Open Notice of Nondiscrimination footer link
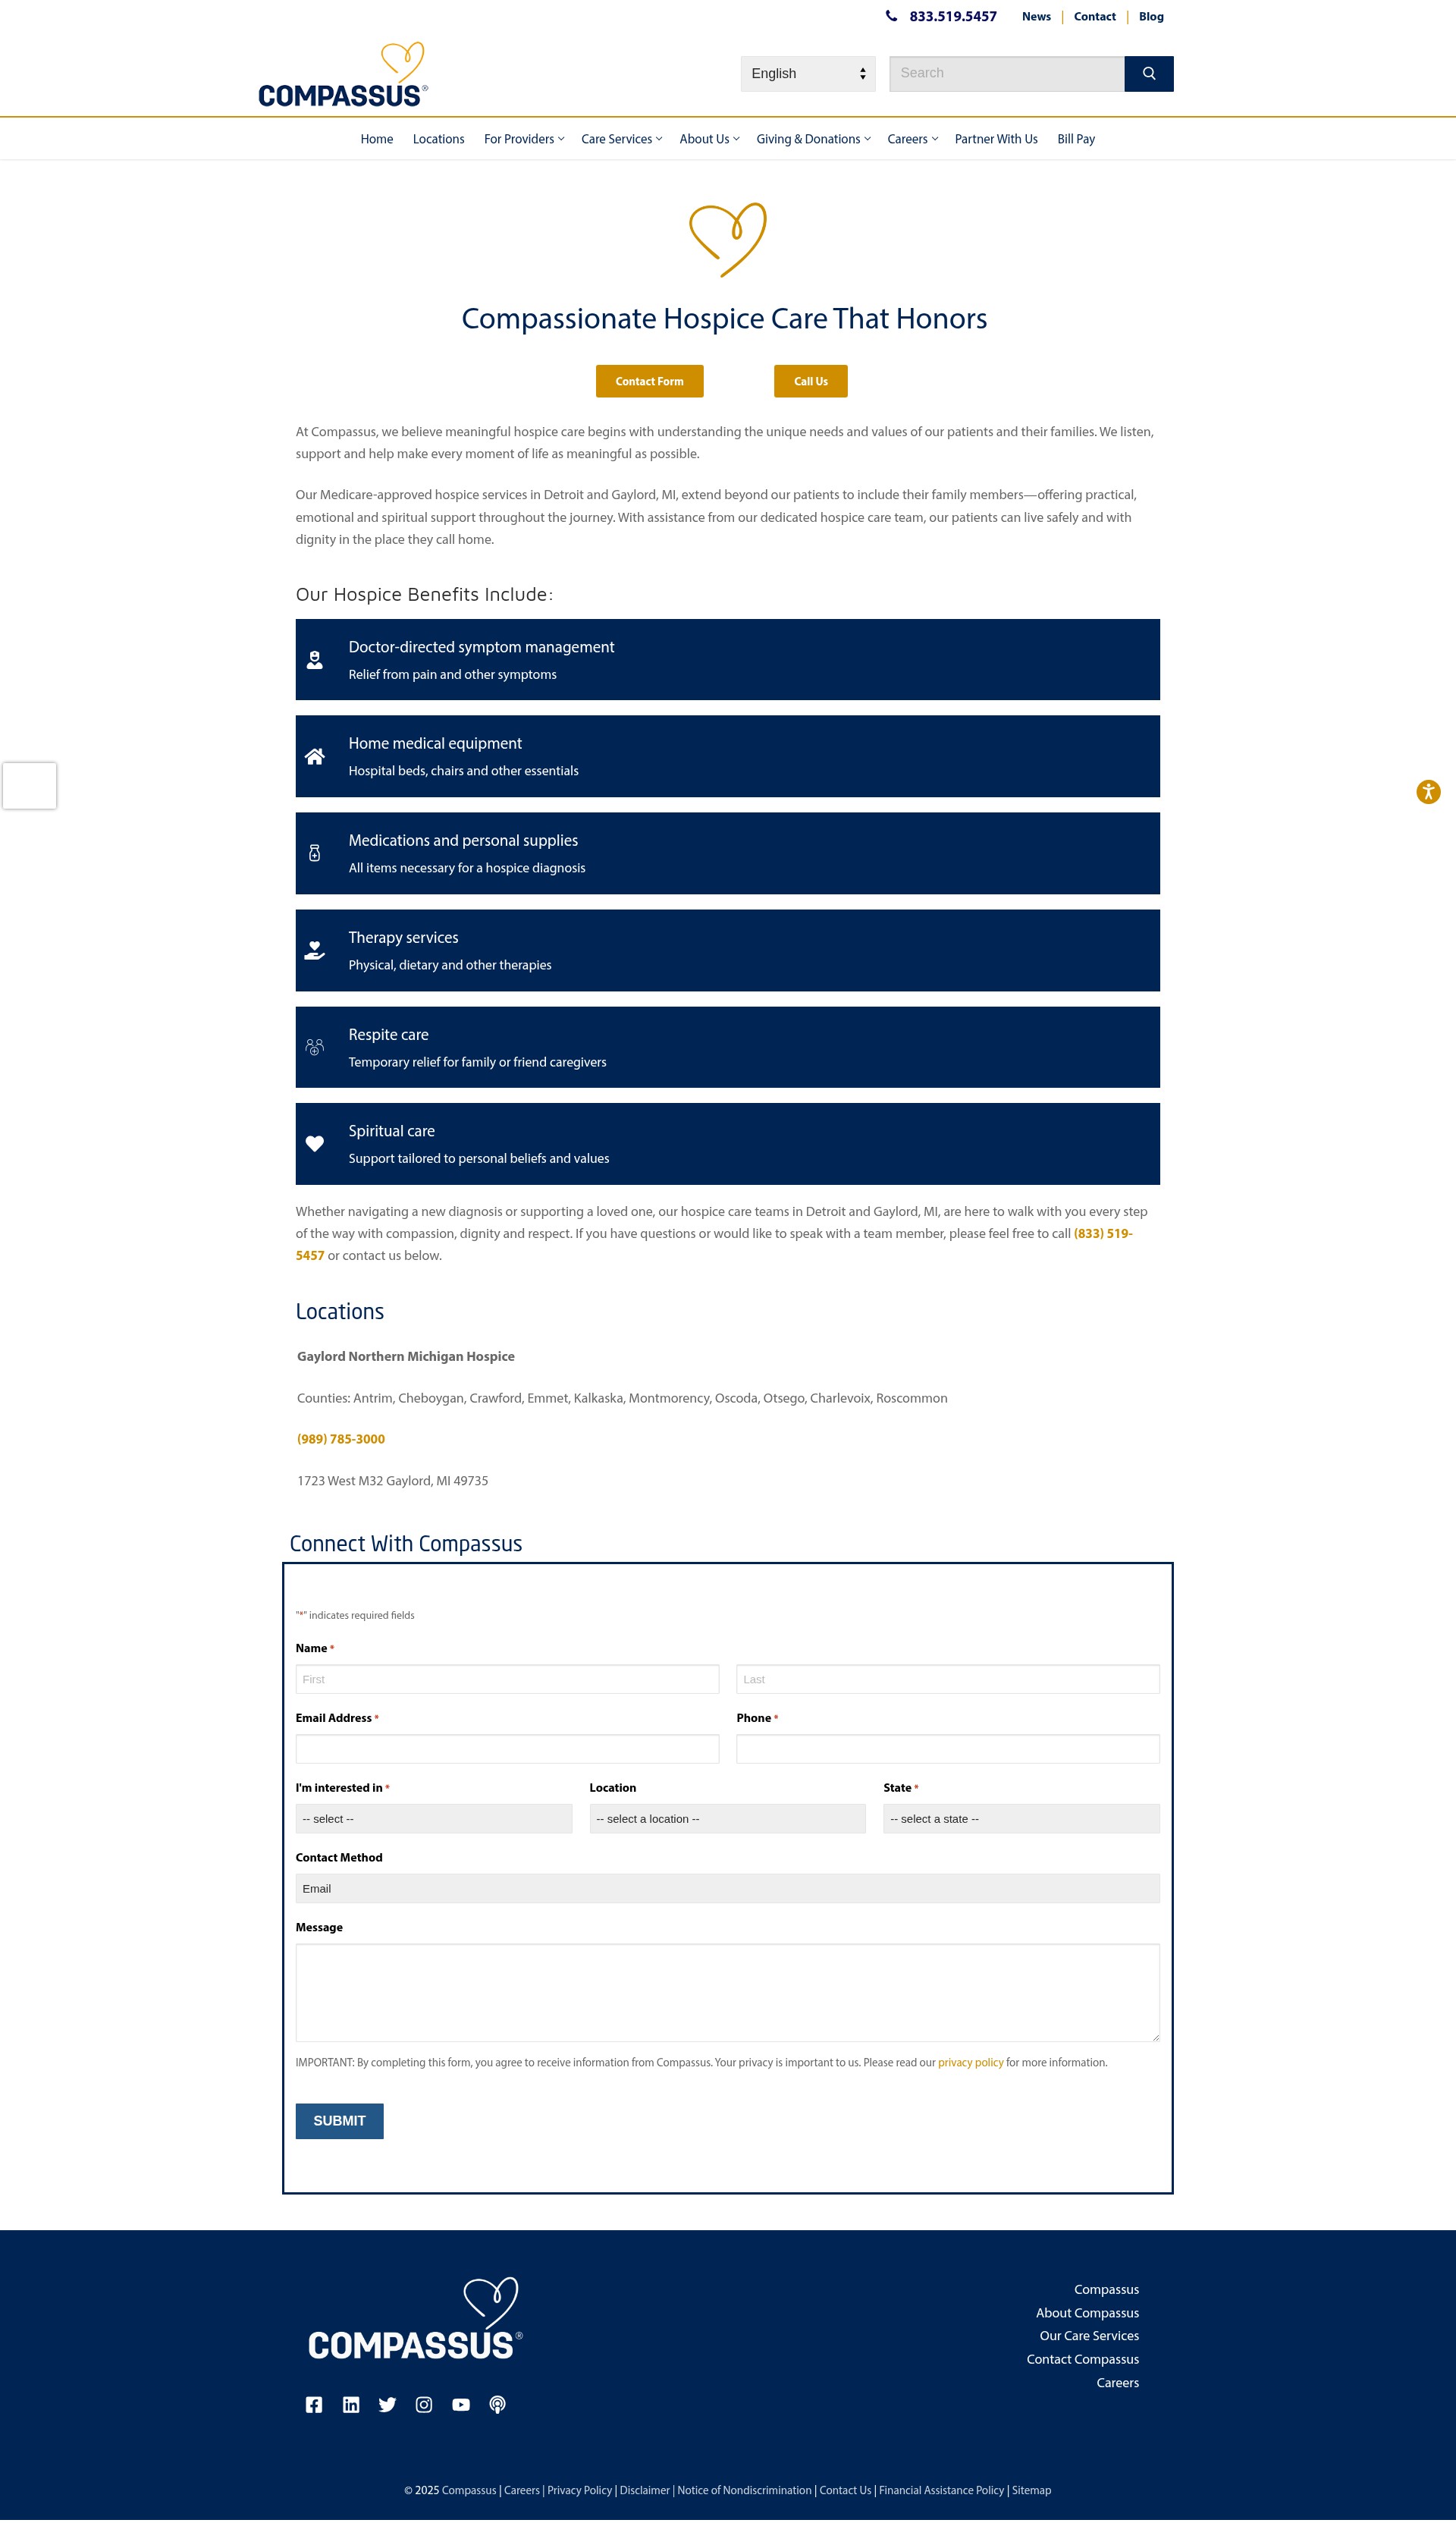1456x2523 pixels. click(744, 2490)
